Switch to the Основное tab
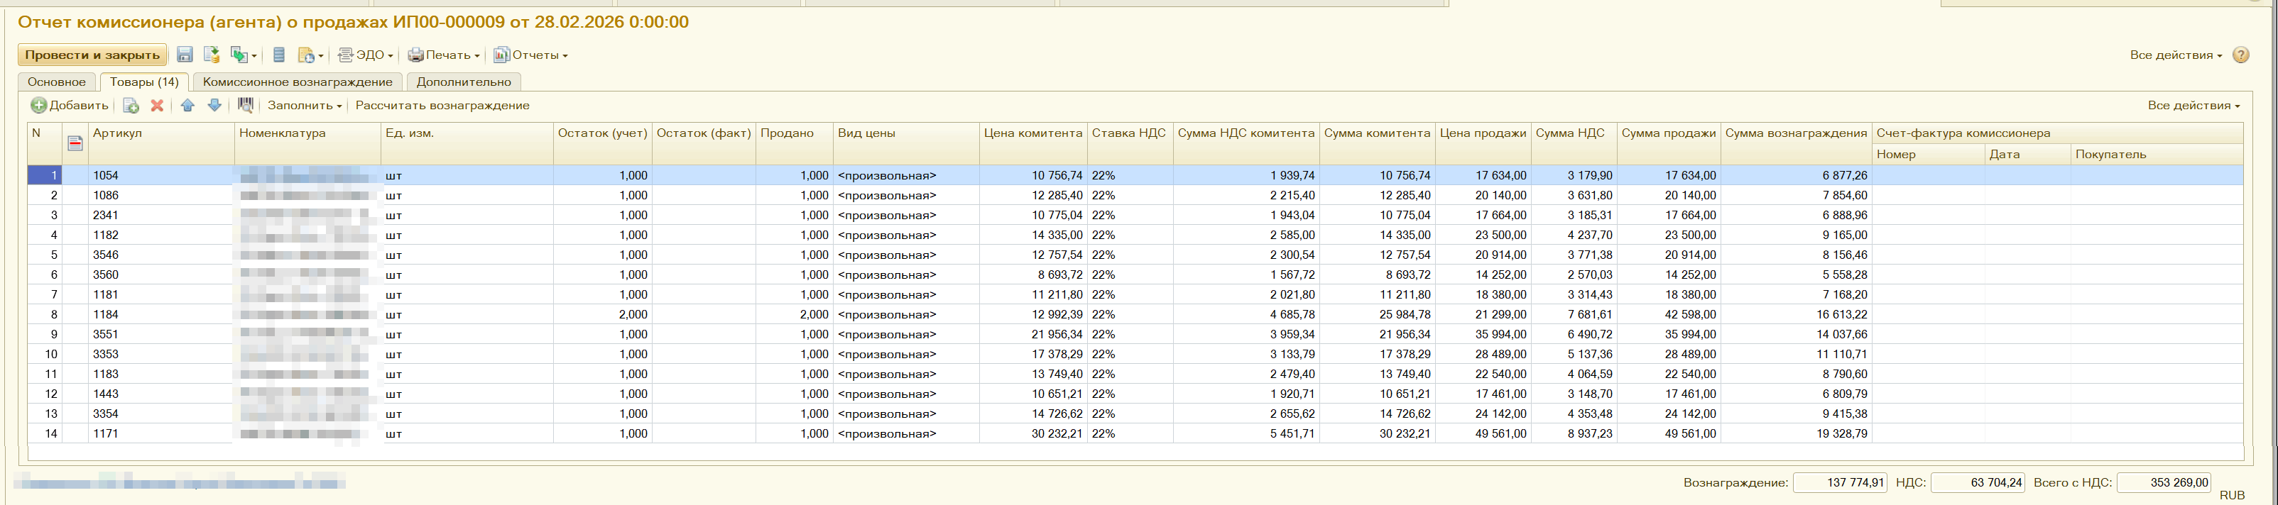The width and height of the screenshot is (2278, 505). click(x=57, y=82)
